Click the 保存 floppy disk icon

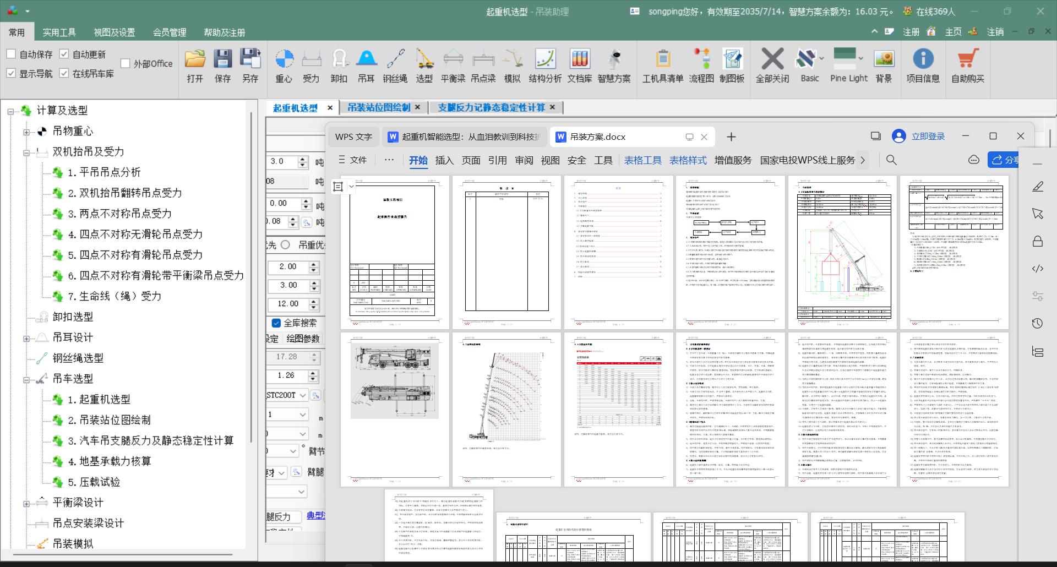tap(222, 59)
